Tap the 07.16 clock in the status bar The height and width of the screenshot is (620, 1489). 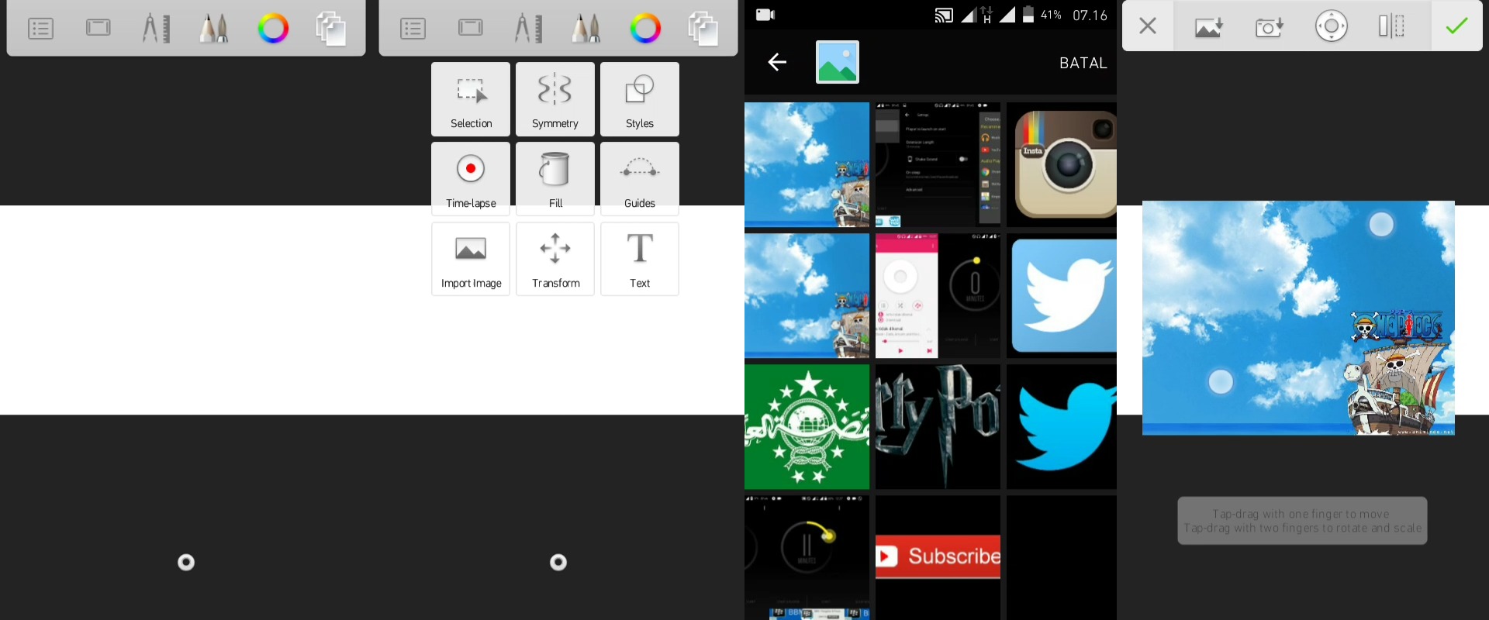1090,15
